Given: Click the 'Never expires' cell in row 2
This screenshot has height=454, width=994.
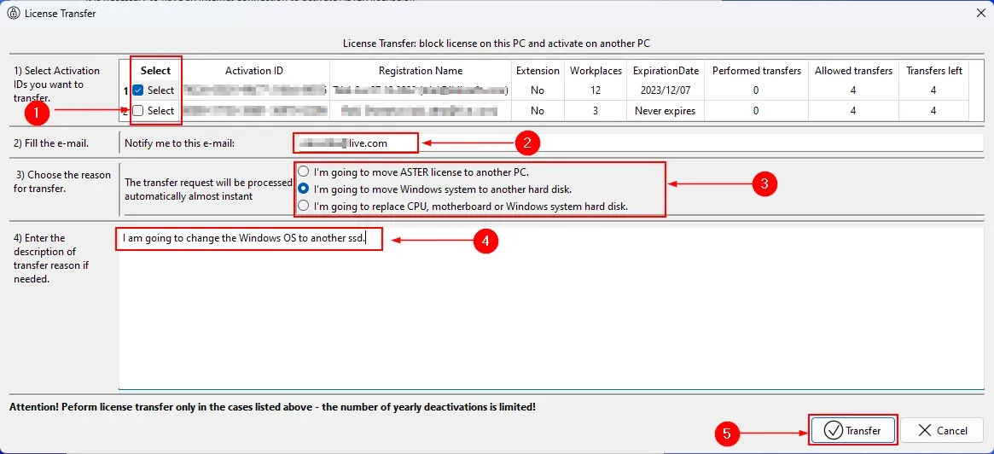Looking at the screenshot, I should pyautogui.click(x=666, y=111).
